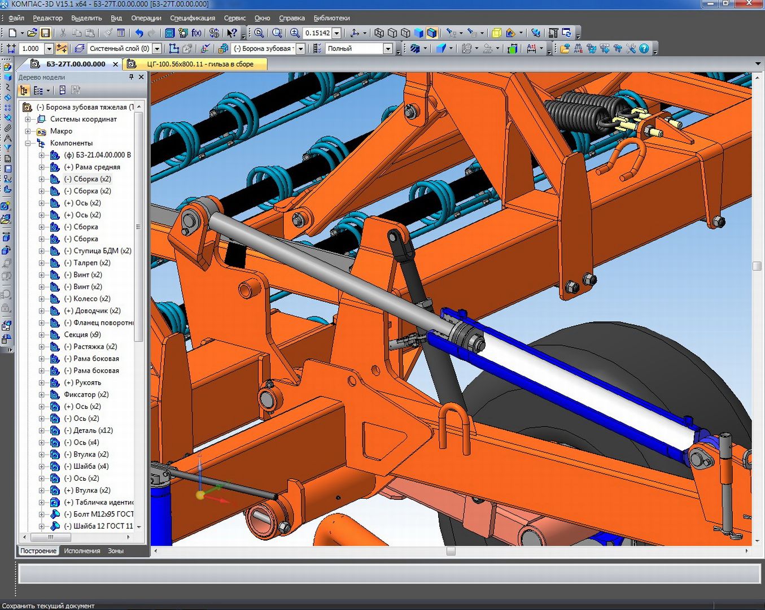Open the blue Help question mark icon
The width and height of the screenshot is (765, 610).
[x=644, y=49]
